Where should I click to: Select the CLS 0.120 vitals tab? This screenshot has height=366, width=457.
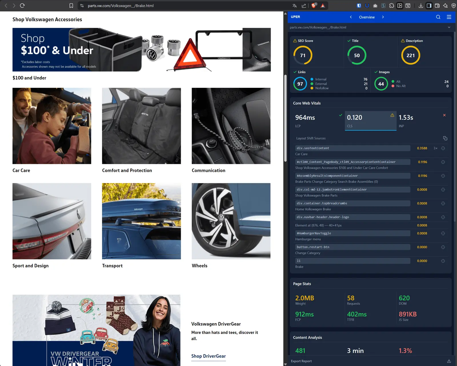click(x=370, y=121)
